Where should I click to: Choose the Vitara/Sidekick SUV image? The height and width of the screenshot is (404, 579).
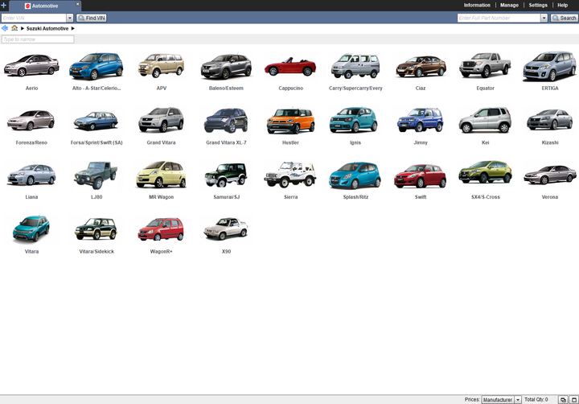[x=96, y=229]
